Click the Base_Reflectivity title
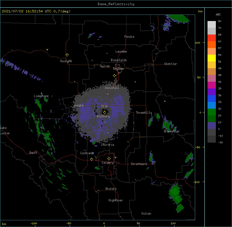This screenshot has height=227, width=232. pyautogui.click(x=116, y=4)
